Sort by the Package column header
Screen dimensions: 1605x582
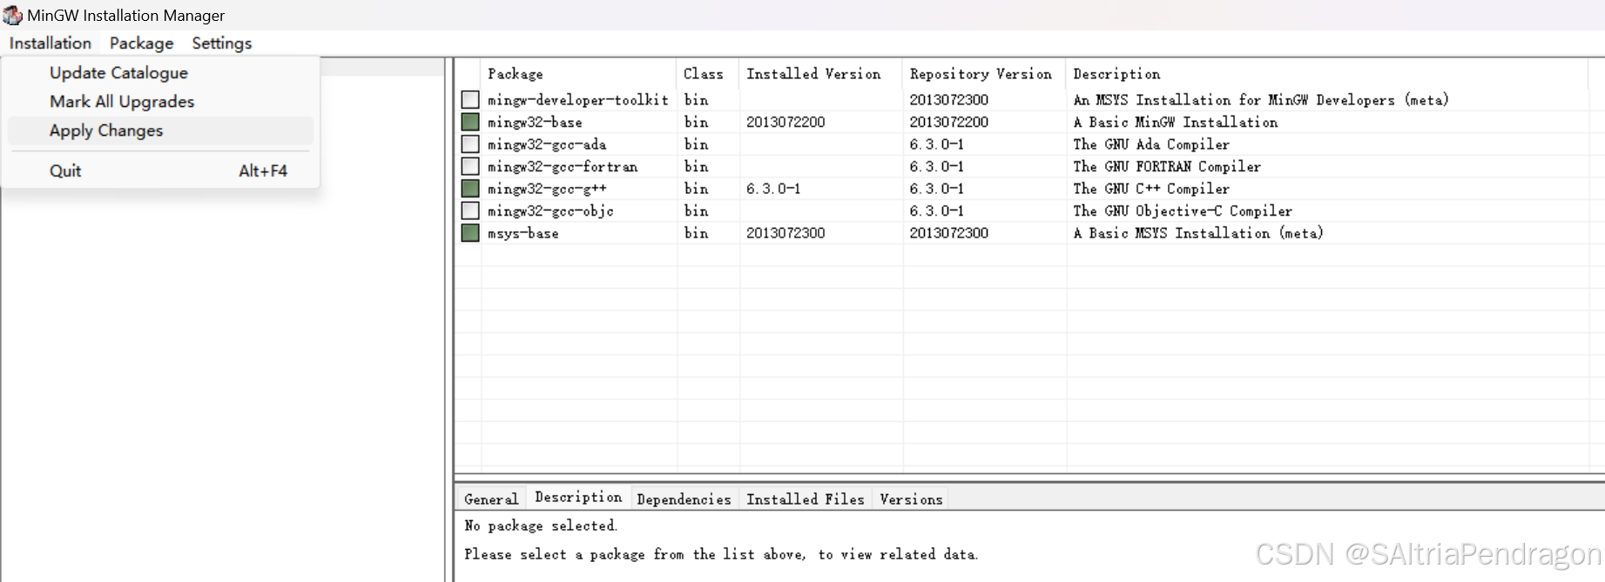(578, 74)
